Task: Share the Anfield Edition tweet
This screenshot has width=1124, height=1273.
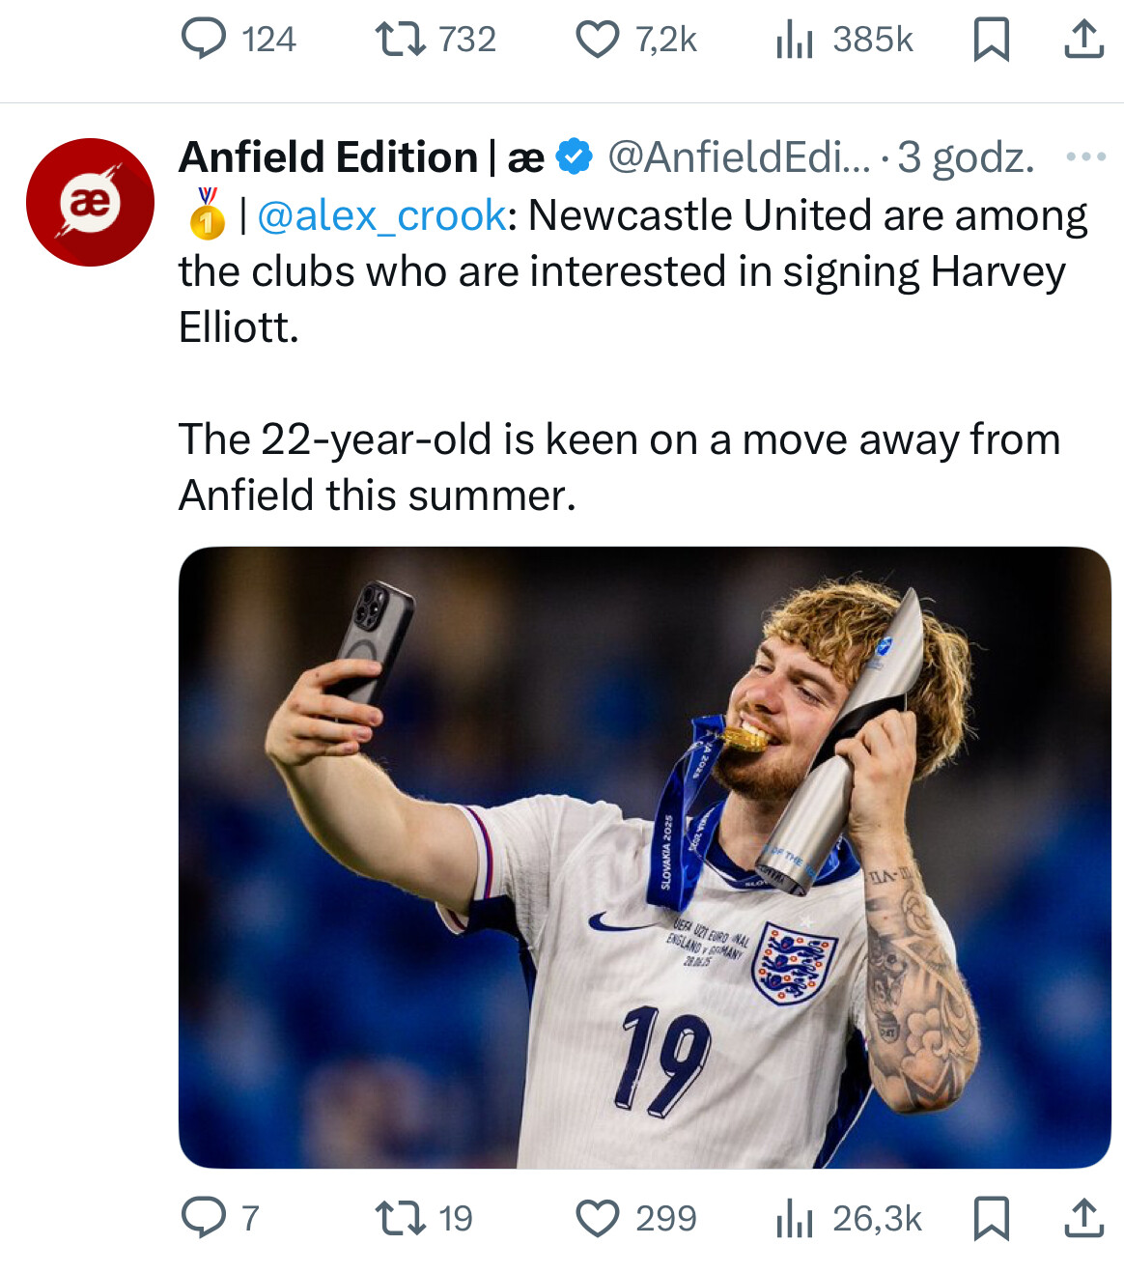Action: pos(1083,1218)
